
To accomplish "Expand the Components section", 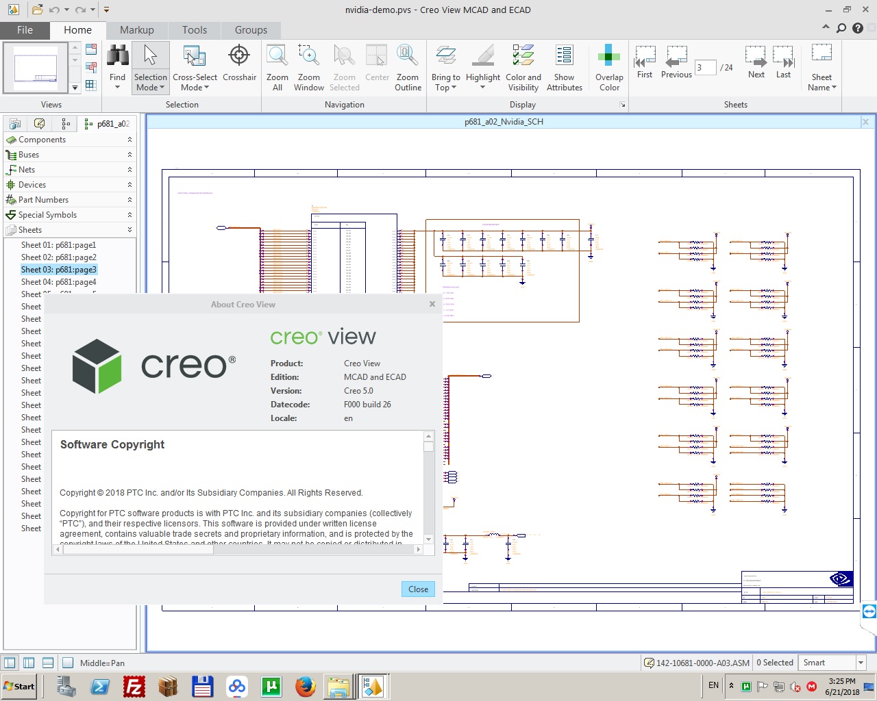I will 129,140.
